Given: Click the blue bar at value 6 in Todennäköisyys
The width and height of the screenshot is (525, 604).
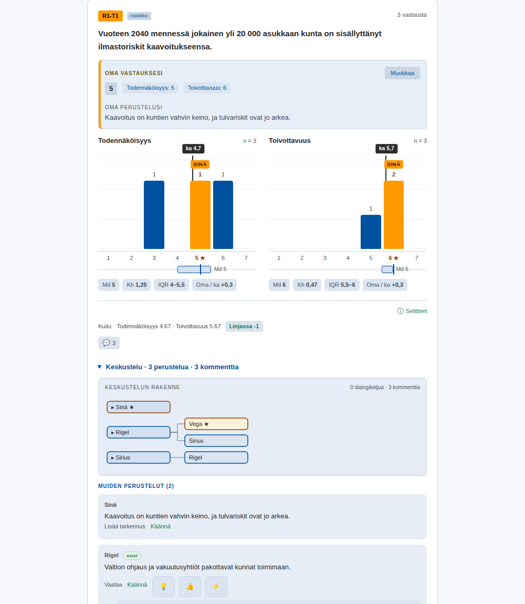Looking at the screenshot, I should pyautogui.click(x=223, y=215).
